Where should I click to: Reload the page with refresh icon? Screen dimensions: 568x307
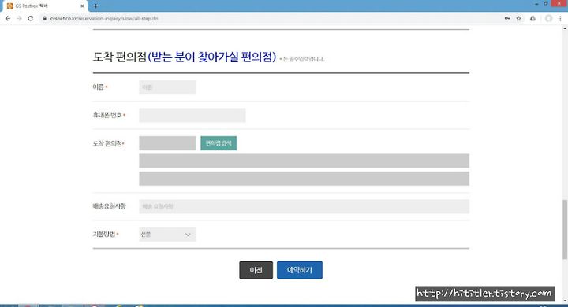click(x=31, y=18)
